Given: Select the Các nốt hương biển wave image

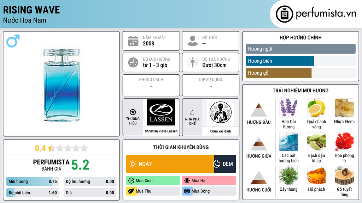Looking at the screenshot, I should 288,142.
